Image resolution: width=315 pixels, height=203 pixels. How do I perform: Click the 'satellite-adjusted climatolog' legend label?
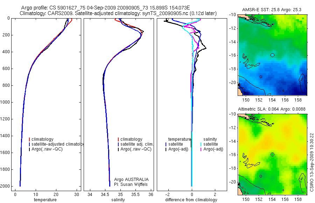(57, 144)
